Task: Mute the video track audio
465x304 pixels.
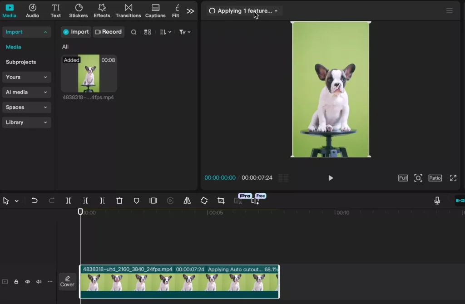Action: point(39,281)
